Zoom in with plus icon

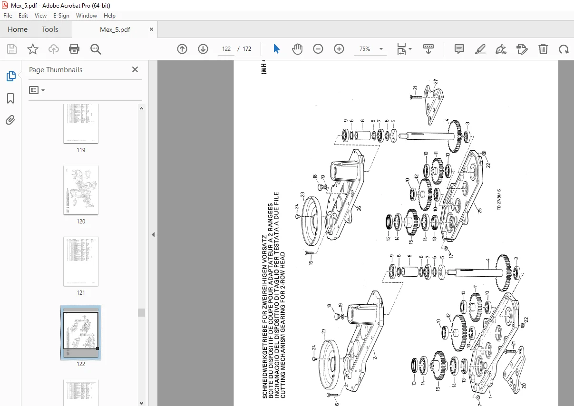[339, 49]
